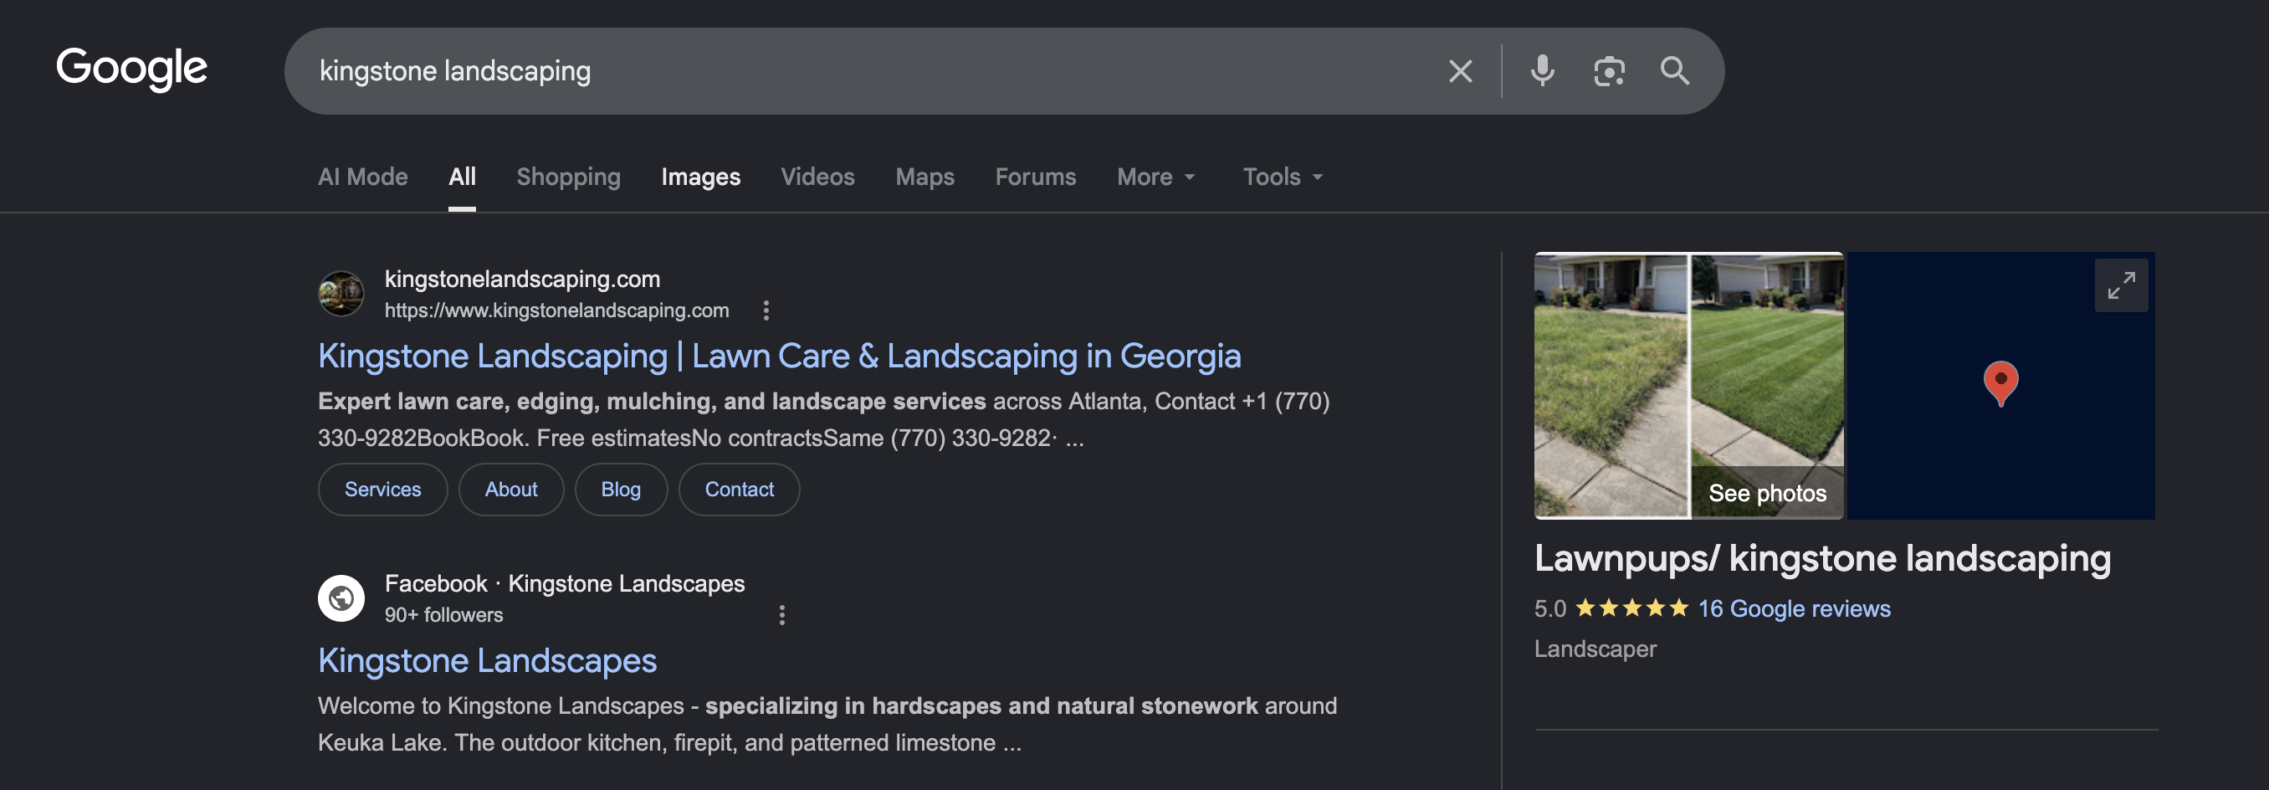Open search by image camera icon

pyautogui.click(x=1609, y=71)
